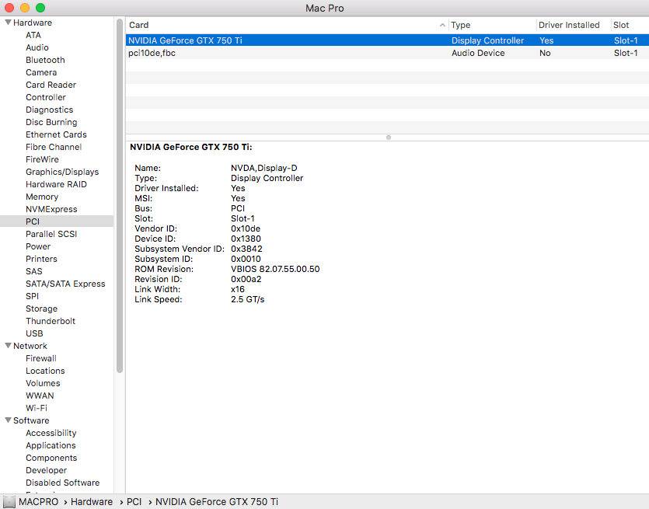Click the split pane divider handle
This screenshot has height=509, width=649.
389,138
